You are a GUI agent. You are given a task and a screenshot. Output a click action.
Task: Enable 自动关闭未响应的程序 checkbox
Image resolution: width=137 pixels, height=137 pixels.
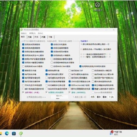point(46,89)
